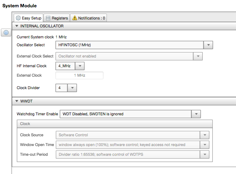Click the System Module title

pyautogui.click(x=19, y=6)
